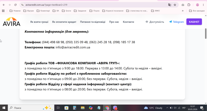Viewport: 207px width, 111px height.
Task: Open Як оплатити кредит menu item
Action: point(64,22)
